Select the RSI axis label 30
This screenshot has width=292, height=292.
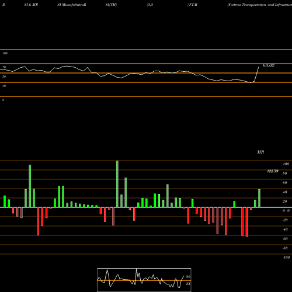(4, 86)
